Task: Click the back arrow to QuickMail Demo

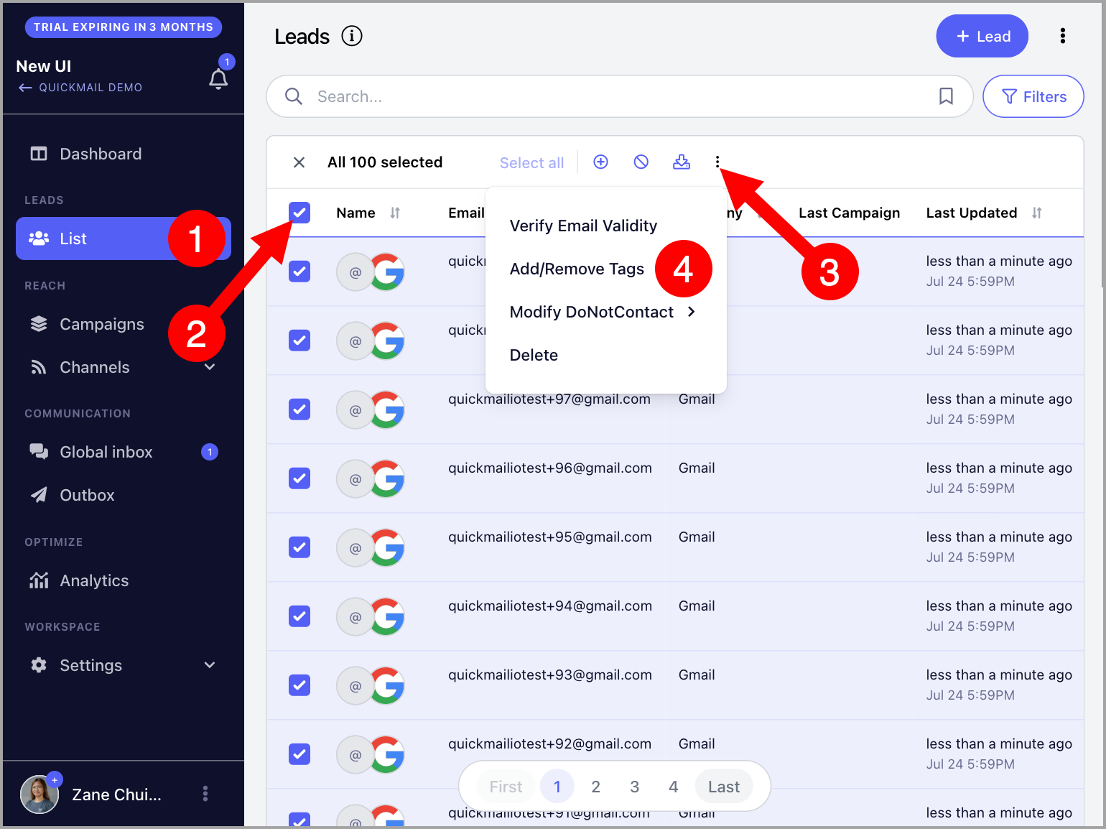Action: (x=25, y=88)
